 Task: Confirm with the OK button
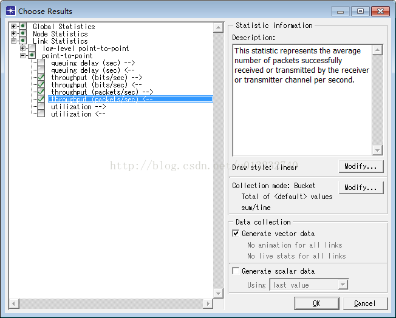click(316, 303)
